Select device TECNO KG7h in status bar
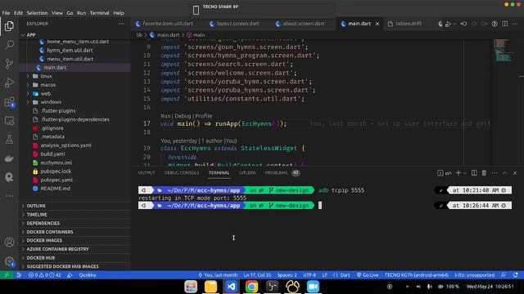The height and width of the screenshot is (294, 524). 417,275
